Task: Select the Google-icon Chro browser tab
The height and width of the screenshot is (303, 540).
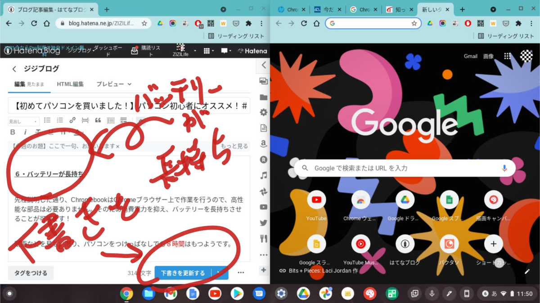Action: (363, 9)
